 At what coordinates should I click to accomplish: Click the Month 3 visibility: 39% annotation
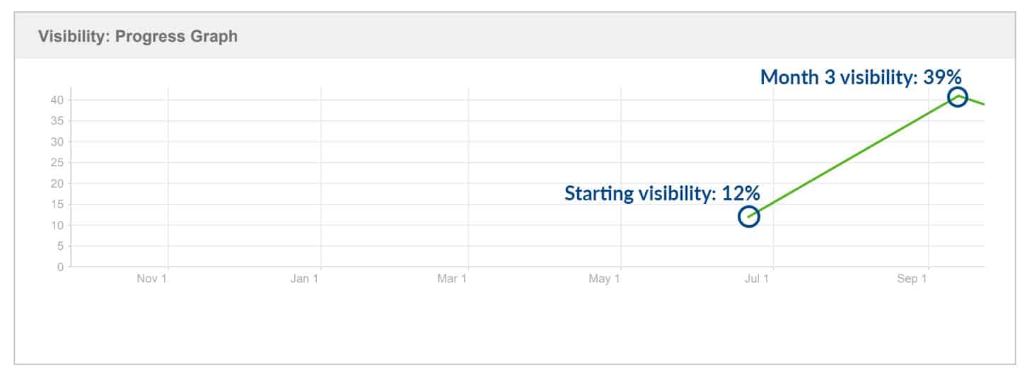861,77
